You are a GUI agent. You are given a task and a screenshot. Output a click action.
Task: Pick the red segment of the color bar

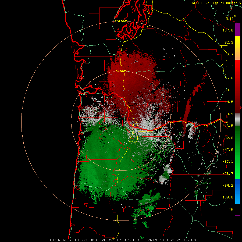pyautogui.click(x=237, y=86)
